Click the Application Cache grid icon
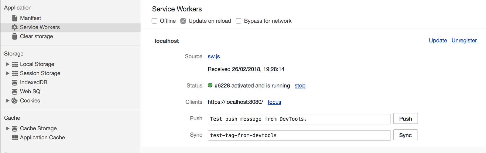This screenshot has width=486, height=153. pos(15,138)
